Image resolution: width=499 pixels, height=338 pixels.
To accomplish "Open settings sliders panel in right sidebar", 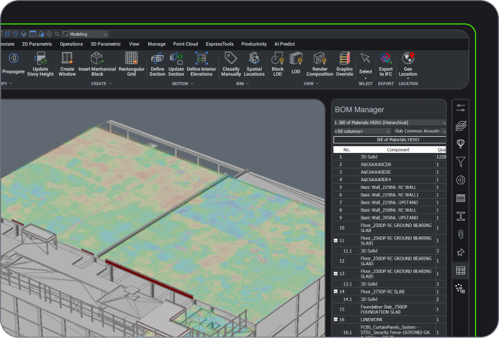I will click(x=461, y=108).
